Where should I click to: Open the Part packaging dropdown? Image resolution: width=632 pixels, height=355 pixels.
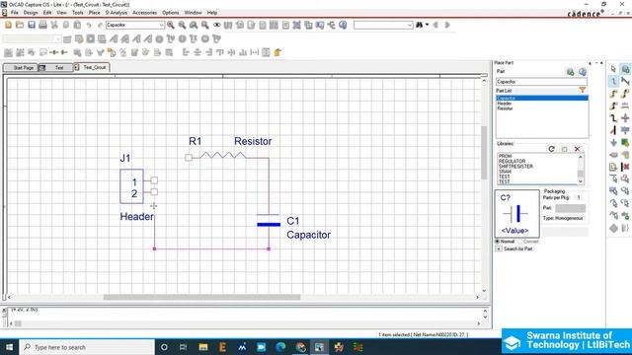point(570,208)
